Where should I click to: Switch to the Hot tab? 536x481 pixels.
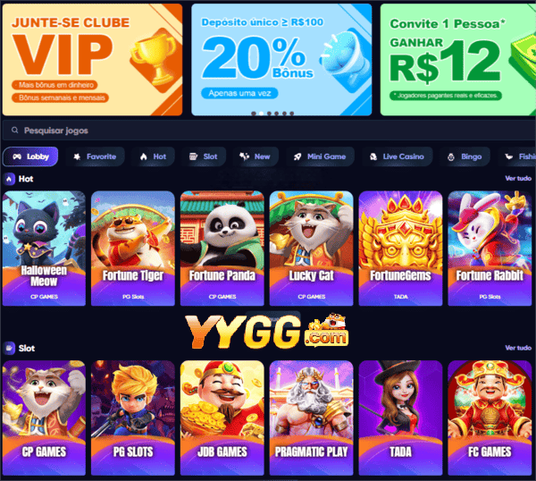pyautogui.click(x=153, y=156)
